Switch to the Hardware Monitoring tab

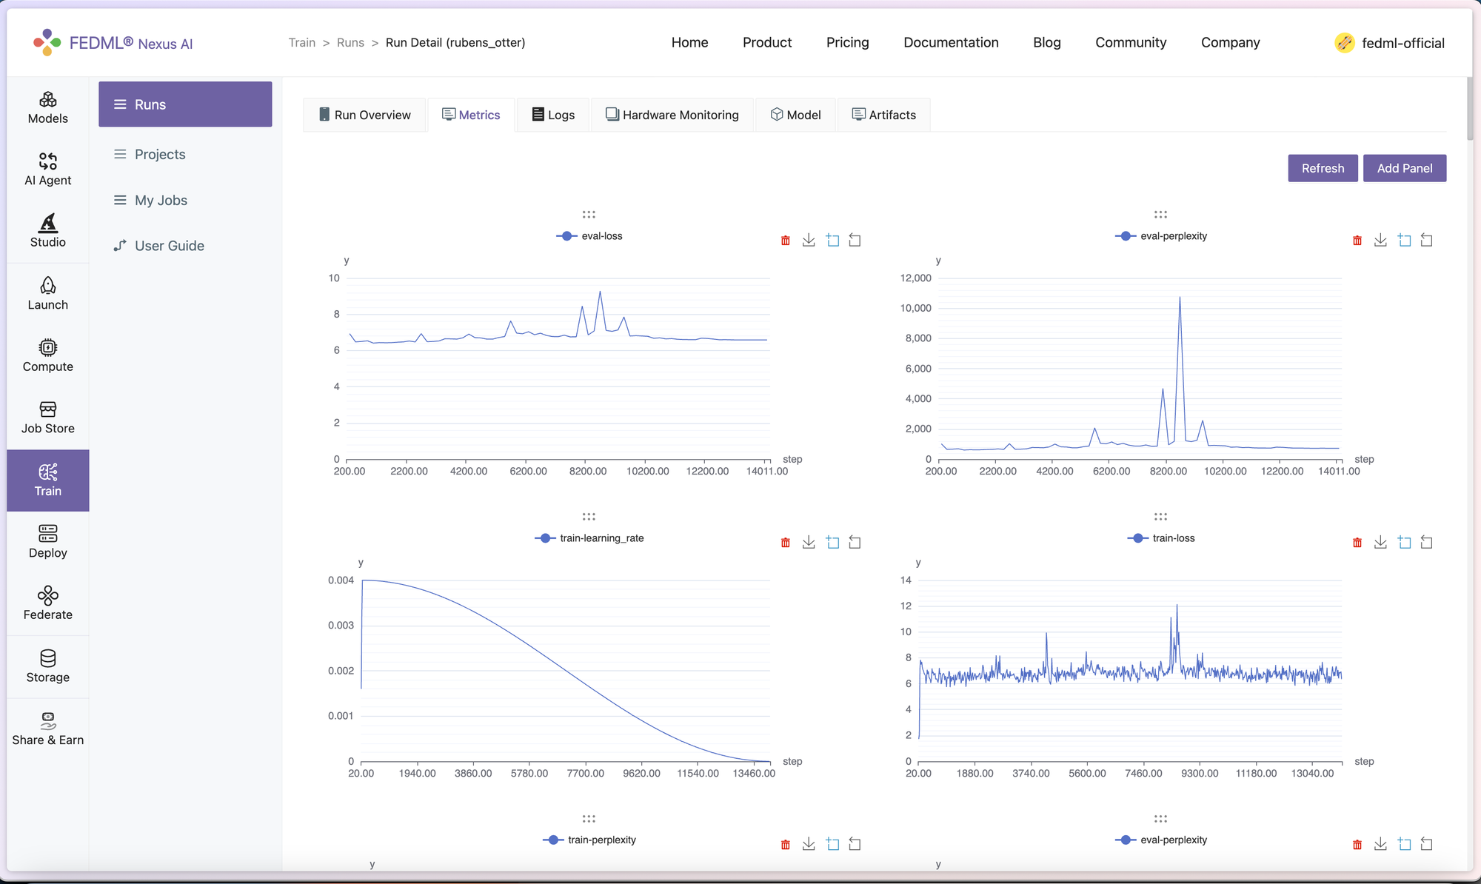(x=672, y=115)
